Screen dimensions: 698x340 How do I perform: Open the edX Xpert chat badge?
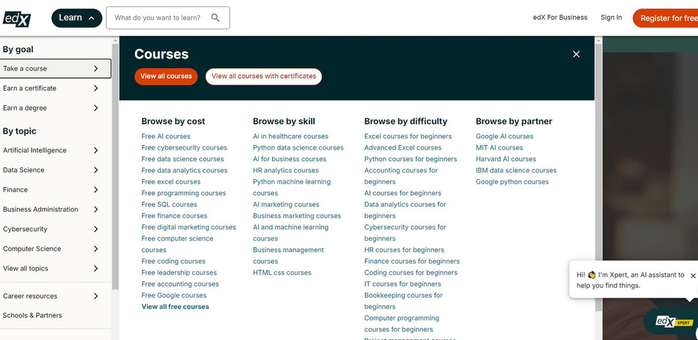pyautogui.click(x=674, y=322)
